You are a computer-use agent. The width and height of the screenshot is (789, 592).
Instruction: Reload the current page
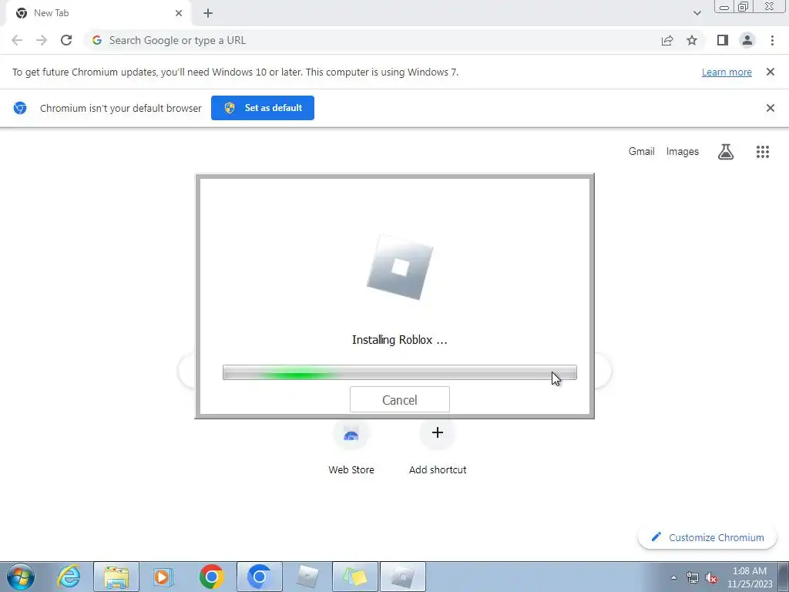pyautogui.click(x=66, y=40)
